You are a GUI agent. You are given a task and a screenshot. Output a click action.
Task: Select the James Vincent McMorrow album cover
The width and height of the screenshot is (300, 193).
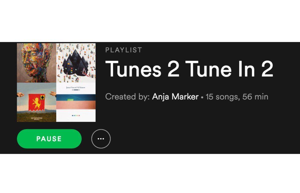click(76, 102)
